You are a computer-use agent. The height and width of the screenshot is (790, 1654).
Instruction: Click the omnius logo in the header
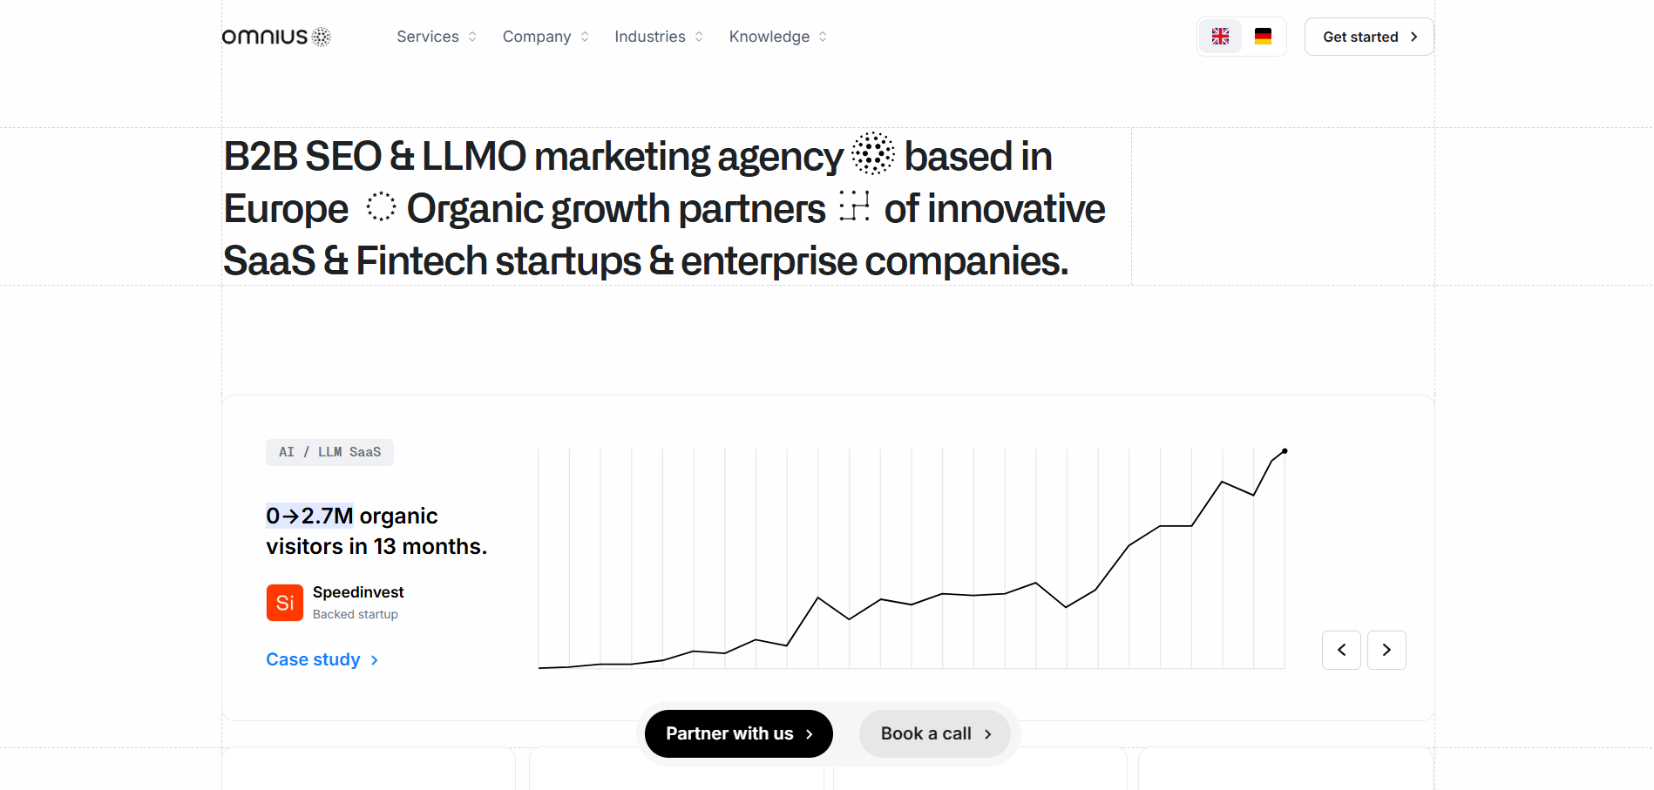click(x=276, y=37)
